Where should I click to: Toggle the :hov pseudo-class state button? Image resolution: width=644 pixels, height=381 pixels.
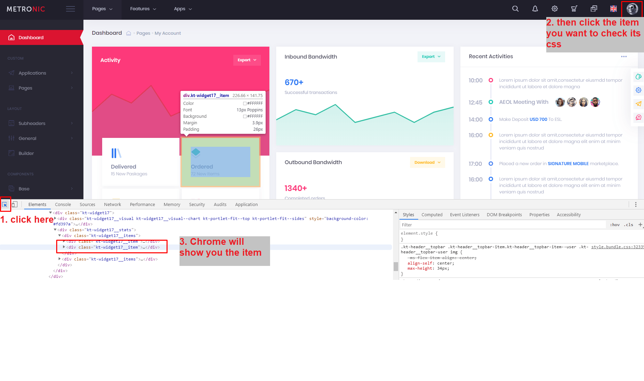[615, 225]
